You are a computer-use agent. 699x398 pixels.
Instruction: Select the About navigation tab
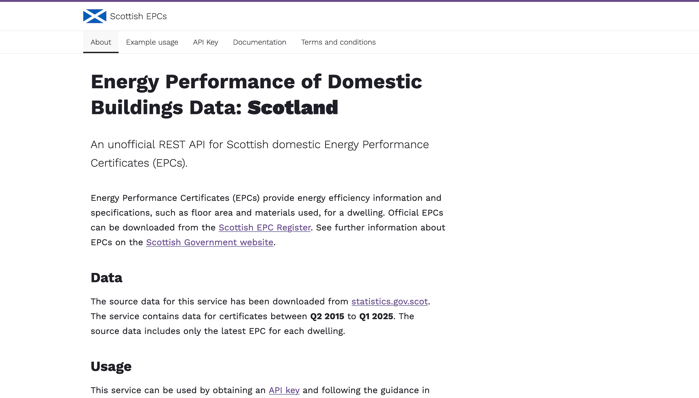100,42
